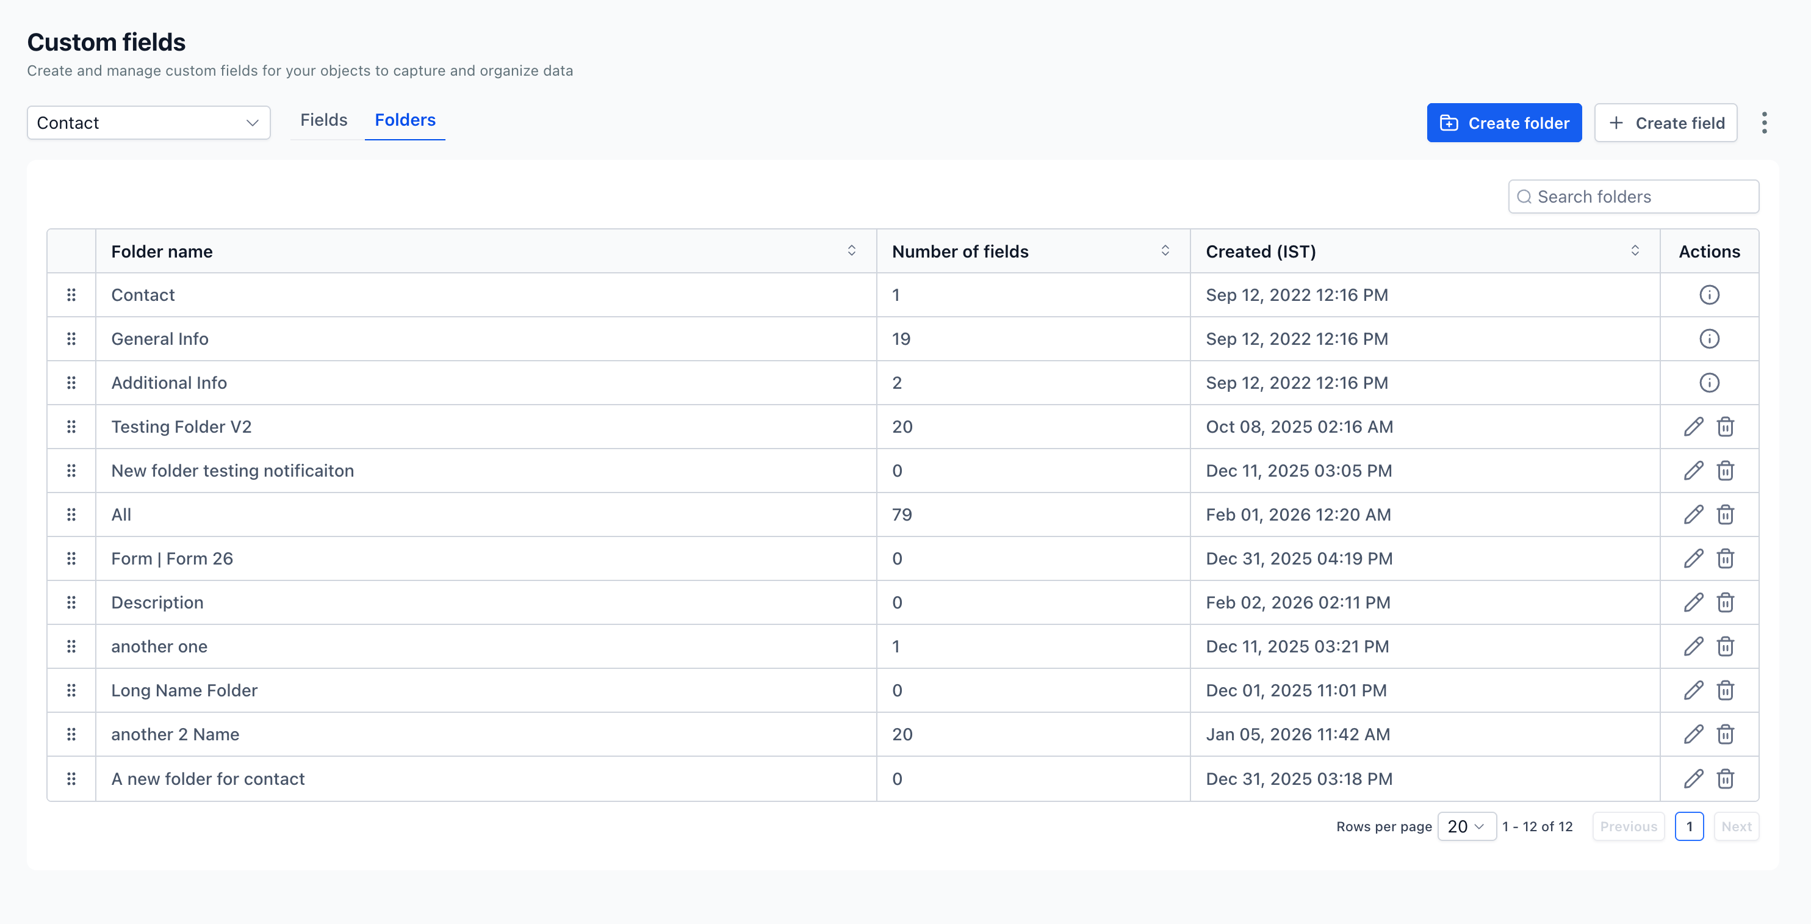1811x924 pixels.
Task: Edit the 'another one' folder
Action: coord(1693,646)
